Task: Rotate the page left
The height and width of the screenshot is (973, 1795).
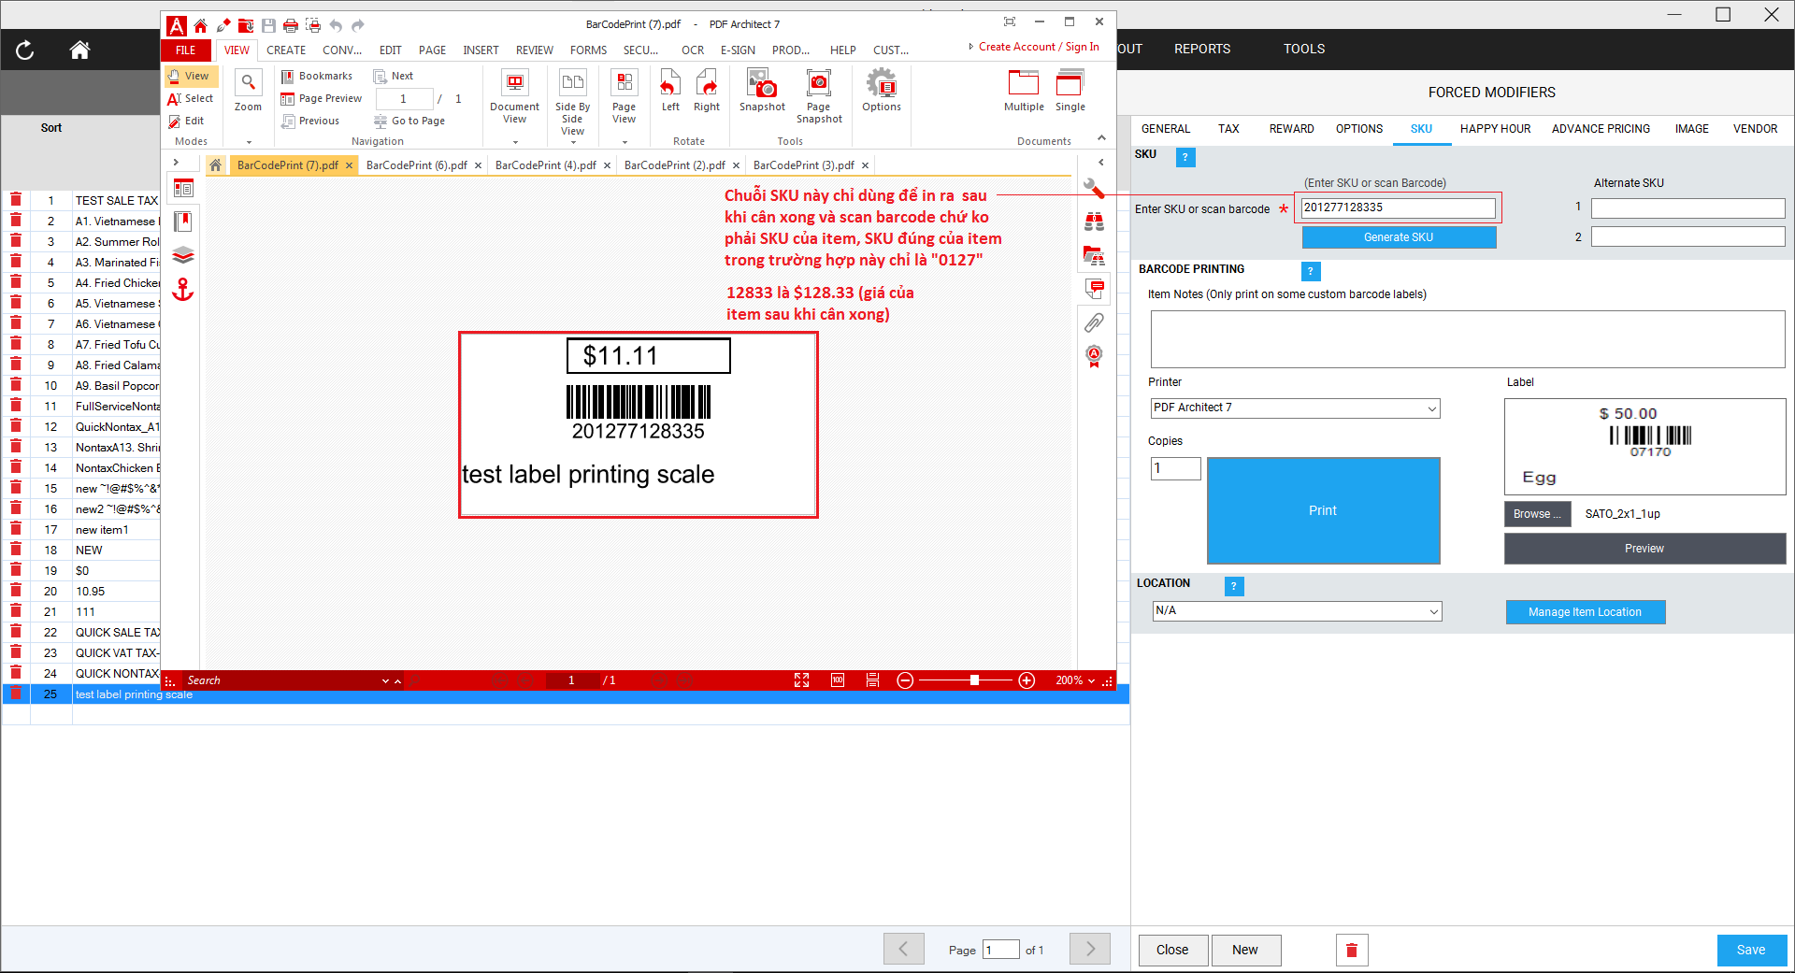Action: click(x=669, y=92)
